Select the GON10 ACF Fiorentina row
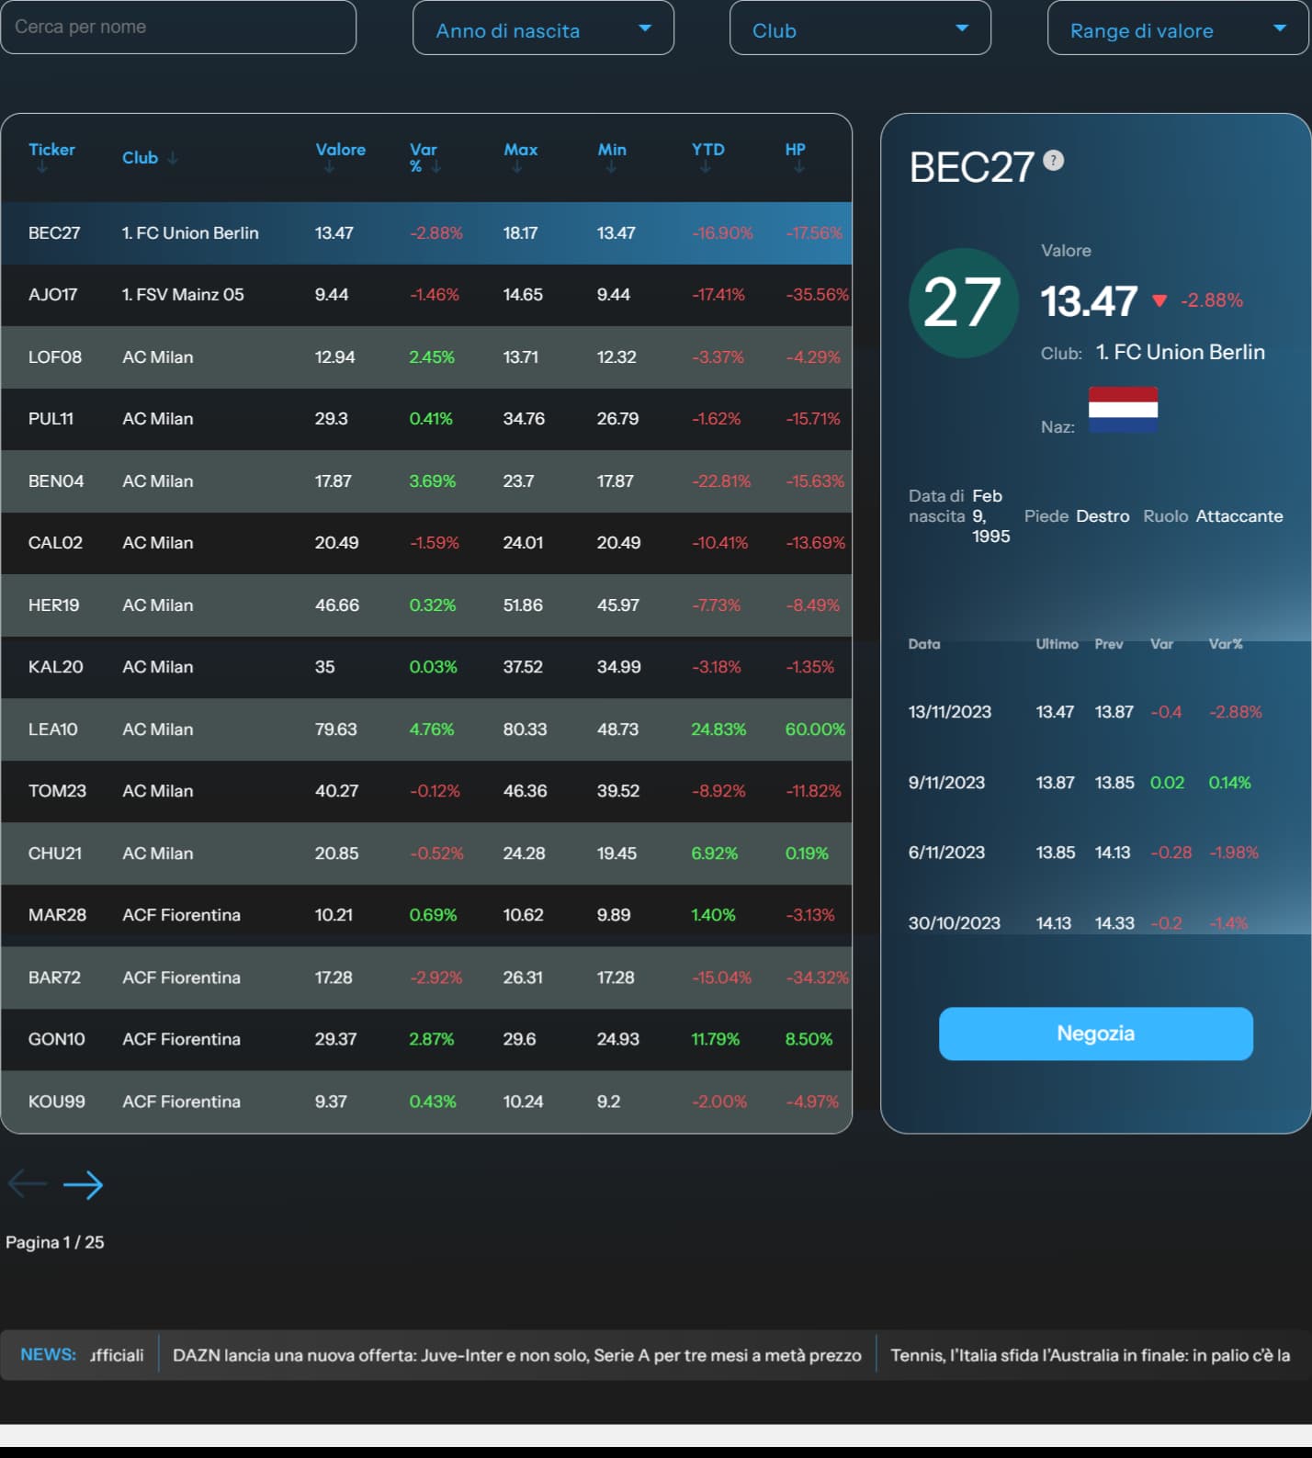Image resolution: width=1312 pixels, height=1458 pixels. pos(426,1039)
